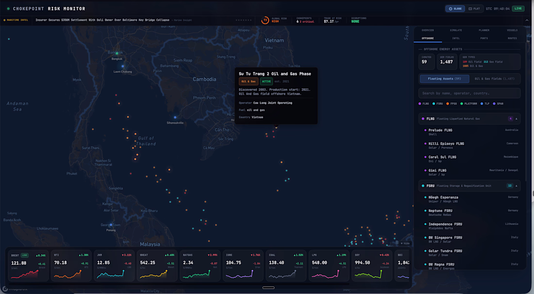Click the Mapbox logo in corner
The image size is (534, 294).
coord(15,289)
